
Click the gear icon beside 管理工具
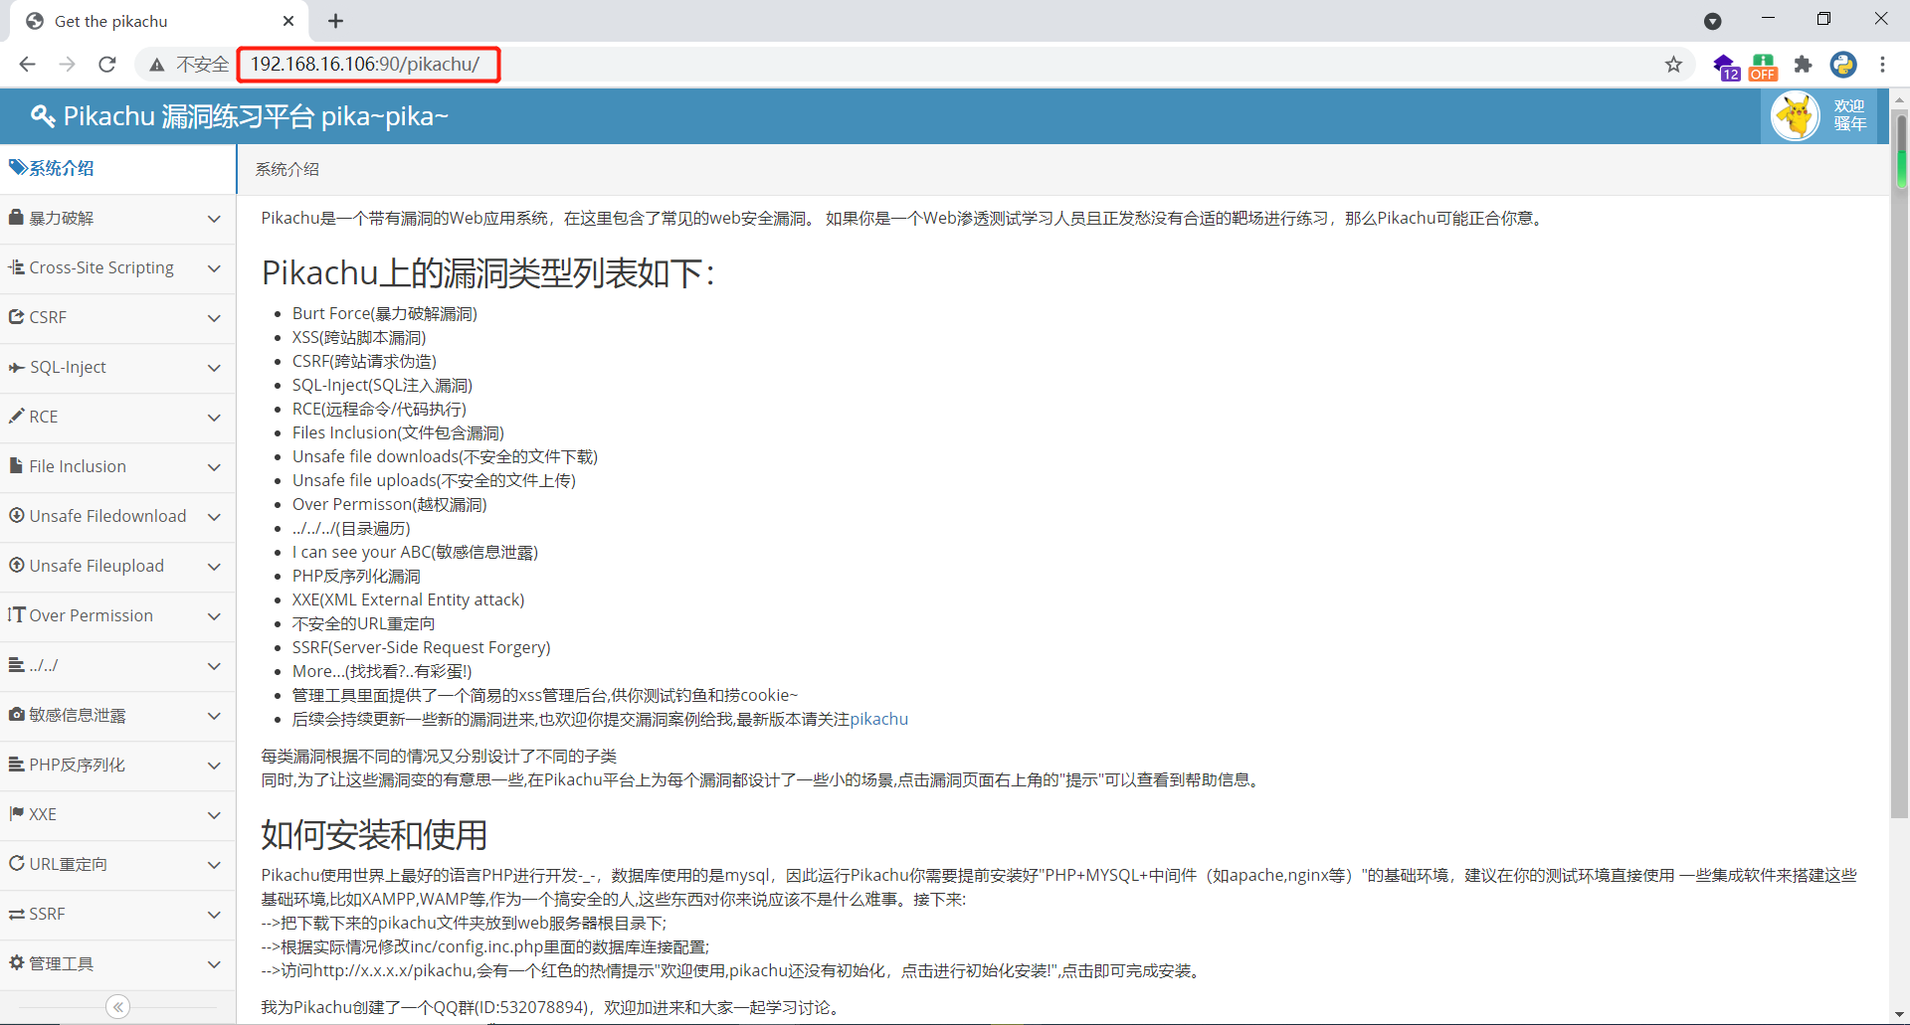point(16,962)
